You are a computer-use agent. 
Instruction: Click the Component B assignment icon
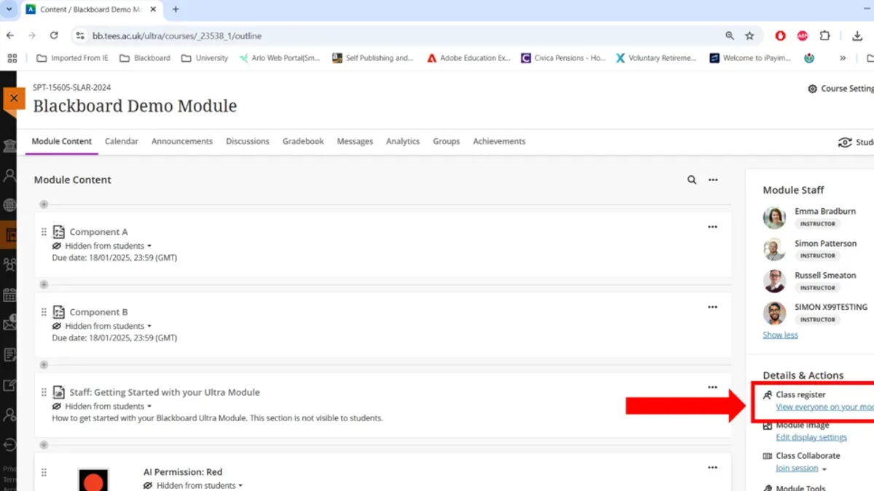59,312
